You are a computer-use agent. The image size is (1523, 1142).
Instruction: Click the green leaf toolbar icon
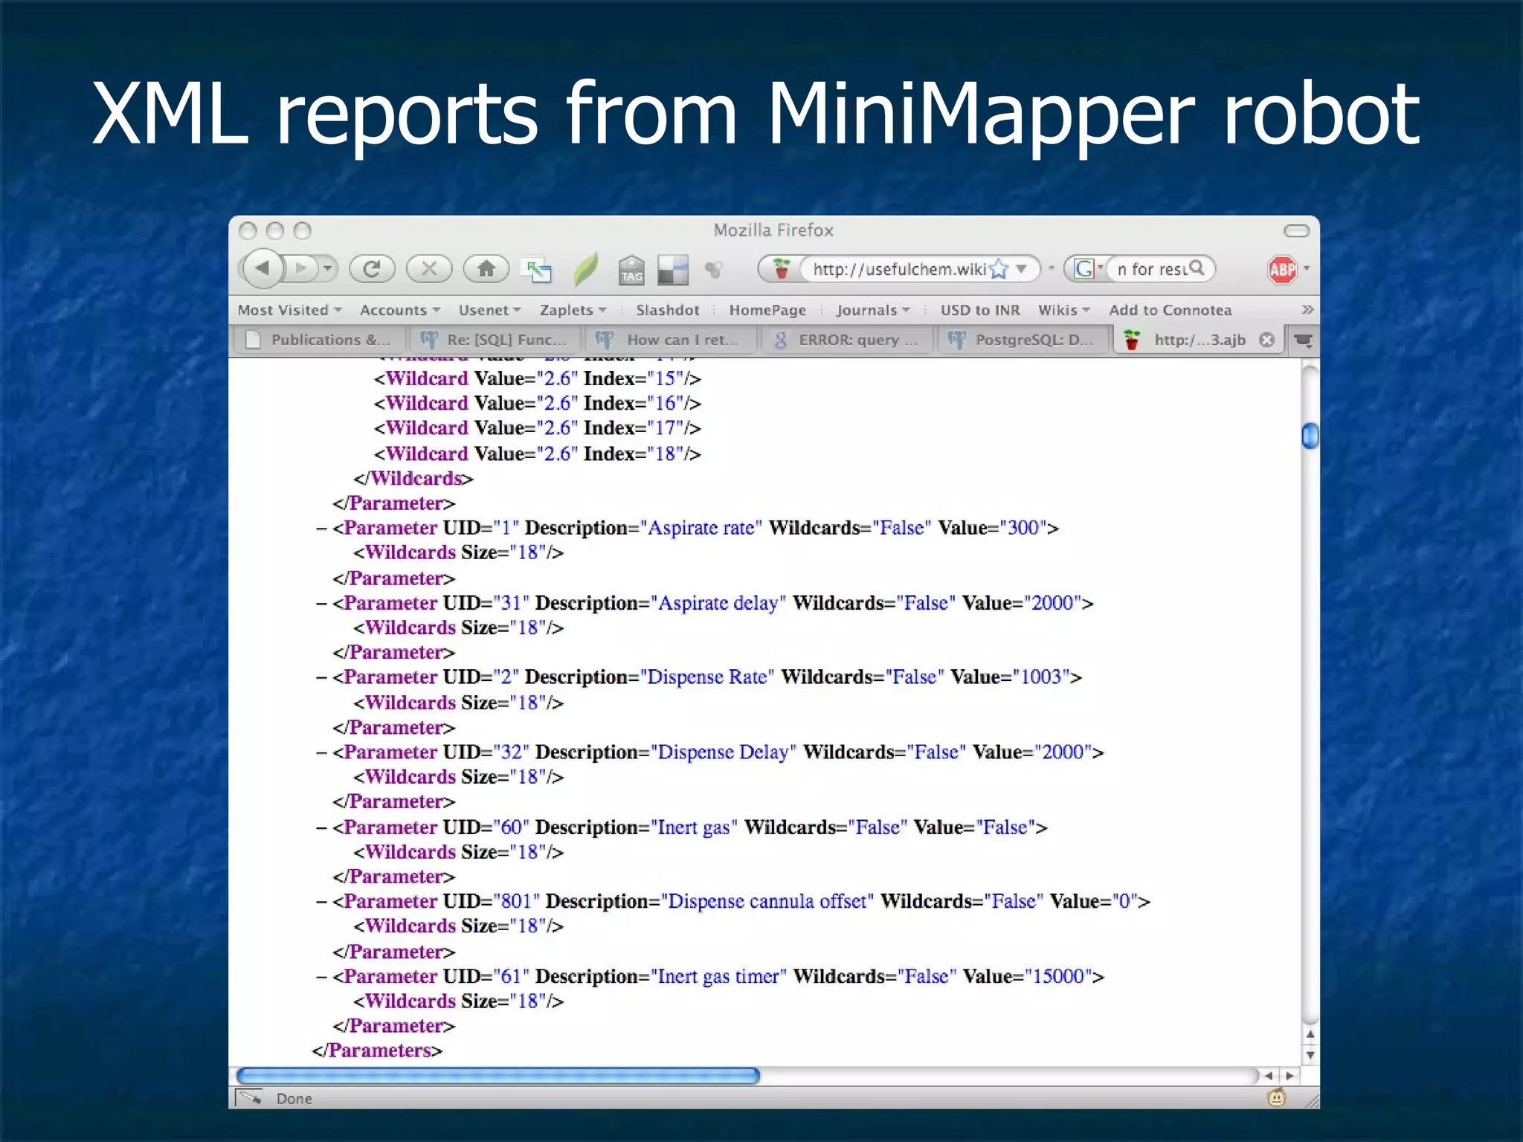585,269
